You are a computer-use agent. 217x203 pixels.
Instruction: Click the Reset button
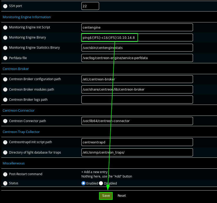click(x=122, y=196)
